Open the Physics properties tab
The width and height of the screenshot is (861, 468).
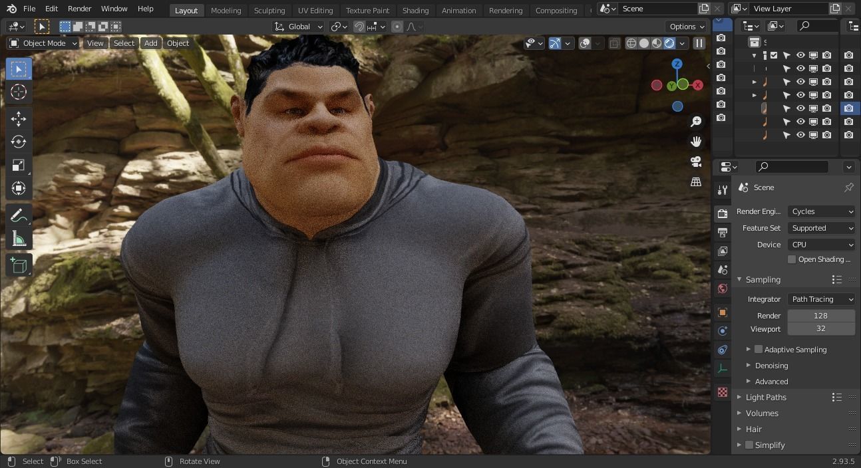click(x=723, y=330)
